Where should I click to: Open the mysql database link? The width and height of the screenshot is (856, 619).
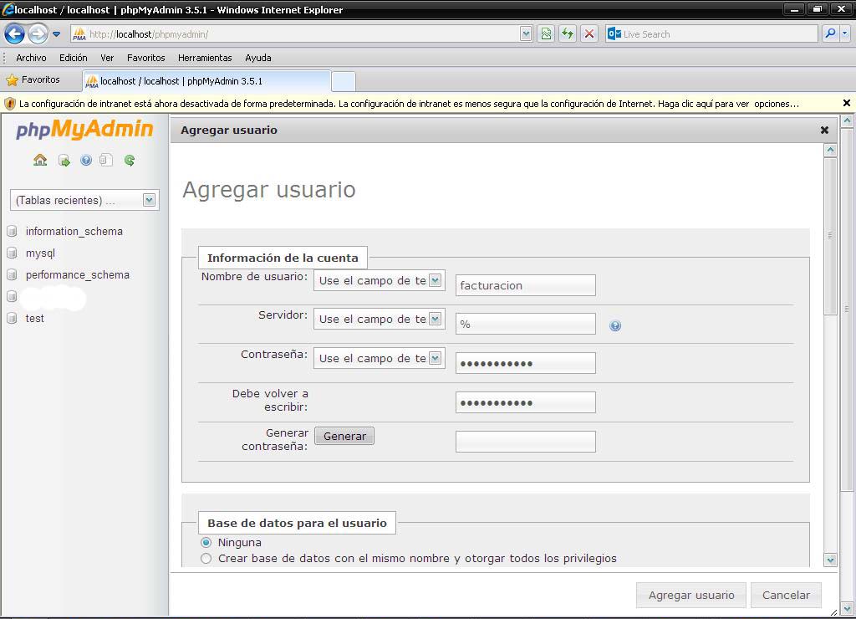pos(40,253)
